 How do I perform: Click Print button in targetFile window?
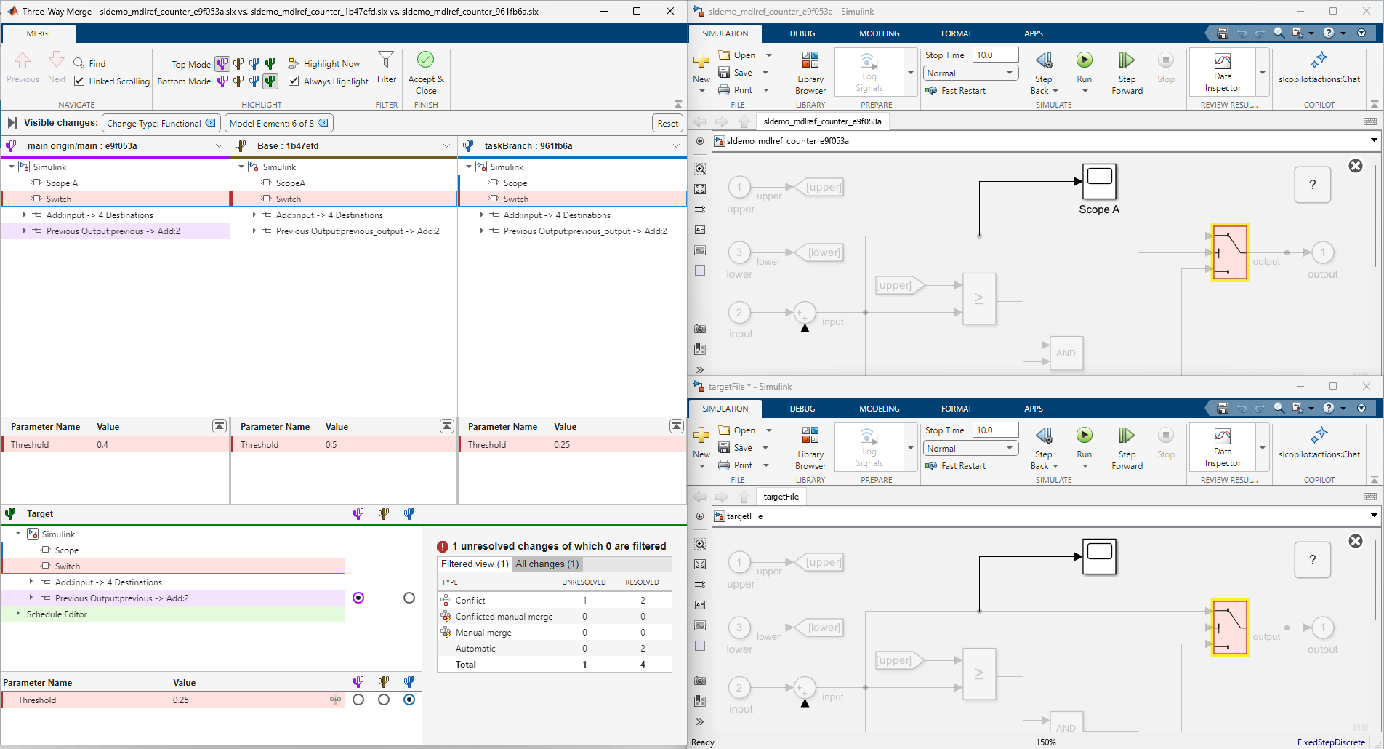pyautogui.click(x=736, y=465)
